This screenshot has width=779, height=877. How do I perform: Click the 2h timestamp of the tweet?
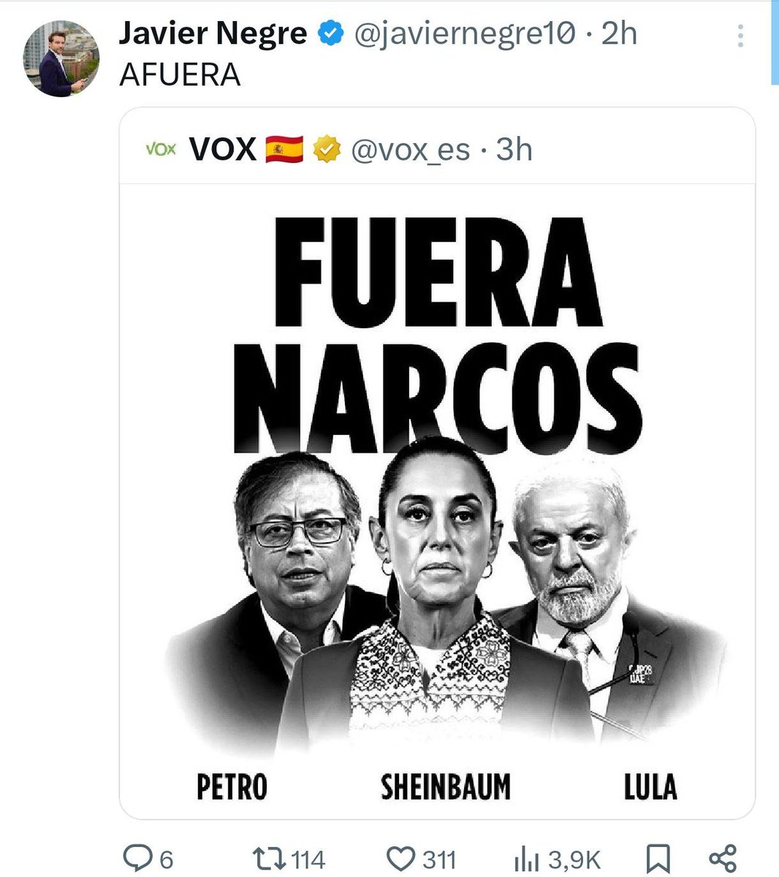coord(619,34)
